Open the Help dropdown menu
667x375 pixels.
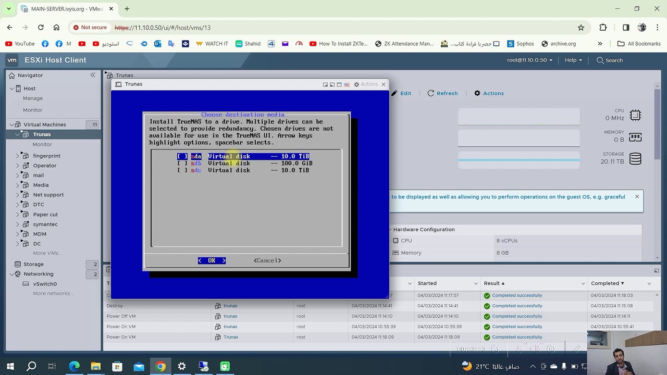573,60
